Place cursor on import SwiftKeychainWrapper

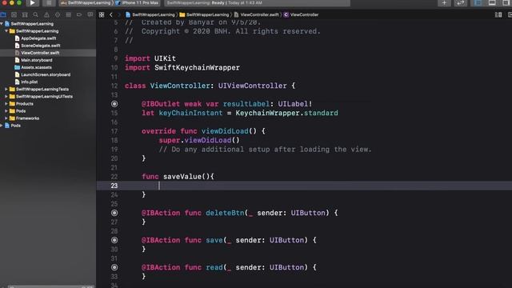coord(182,67)
